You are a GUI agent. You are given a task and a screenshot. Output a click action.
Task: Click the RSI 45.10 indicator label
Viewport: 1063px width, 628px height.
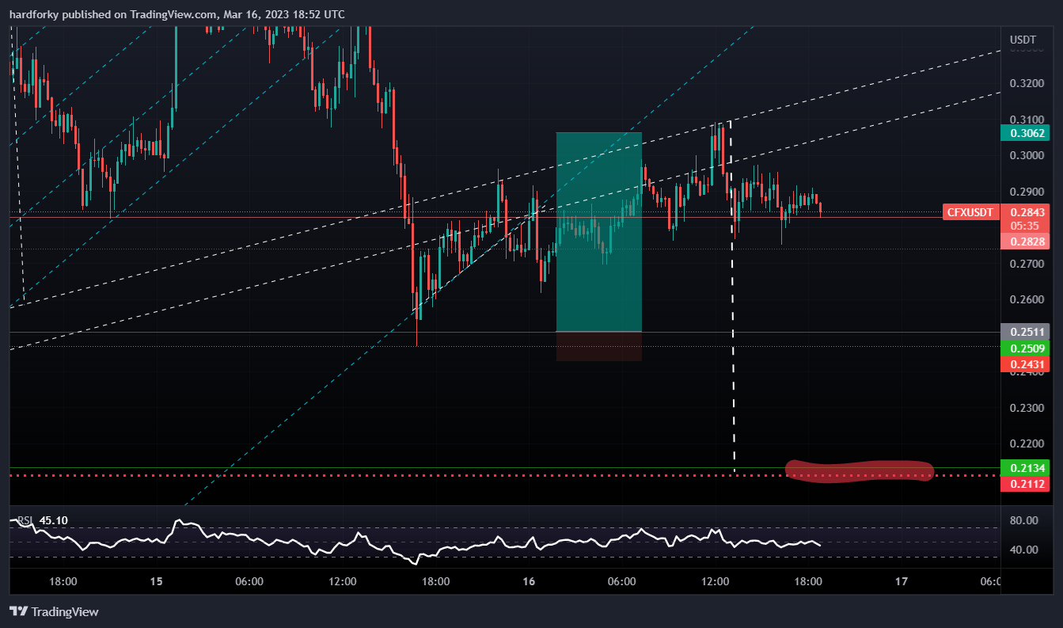[x=43, y=520]
